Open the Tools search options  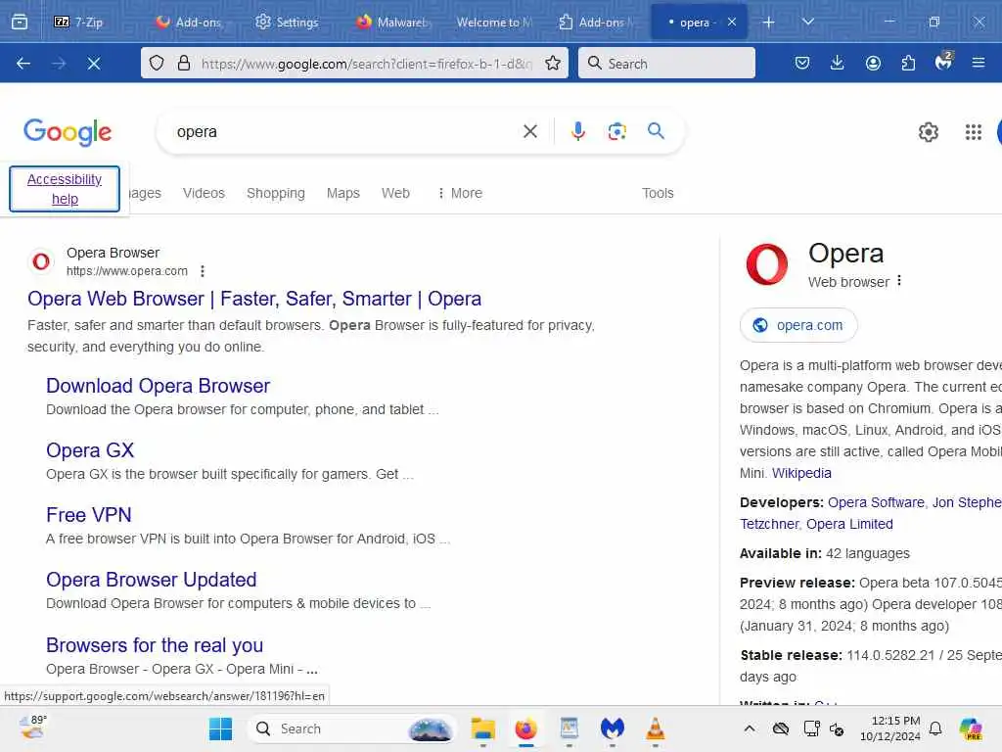tap(658, 193)
